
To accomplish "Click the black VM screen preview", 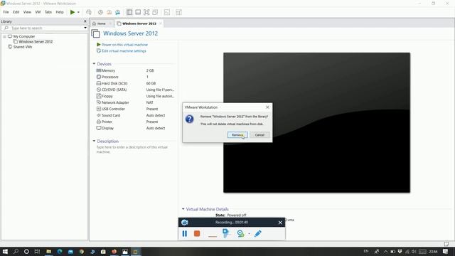I will (316, 122).
